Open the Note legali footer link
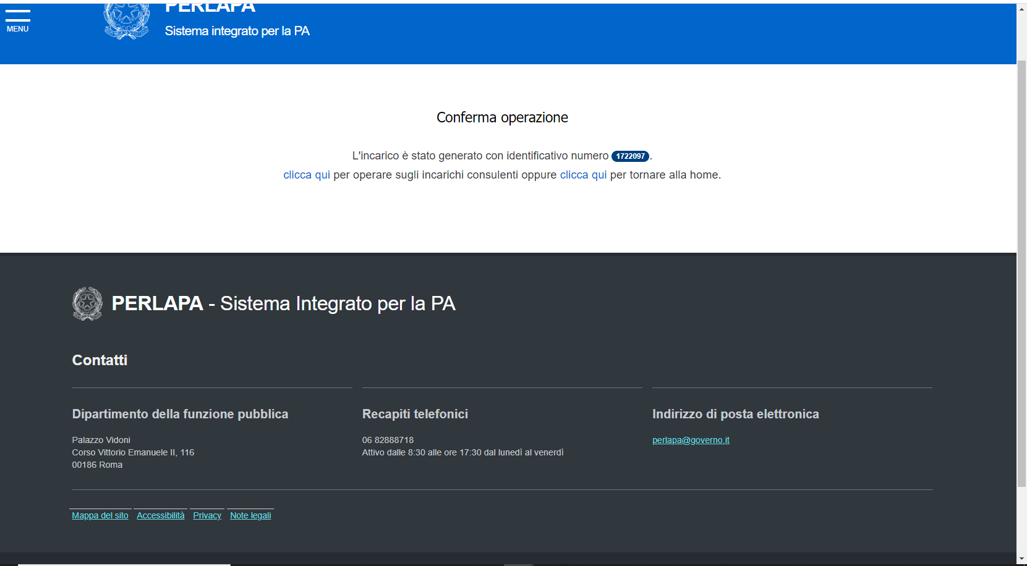The image size is (1027, 566). [250, 515]
